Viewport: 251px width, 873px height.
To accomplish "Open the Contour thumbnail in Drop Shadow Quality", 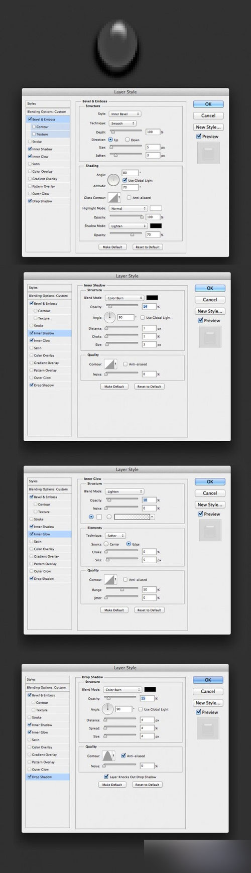I will (x=108, y=756).
